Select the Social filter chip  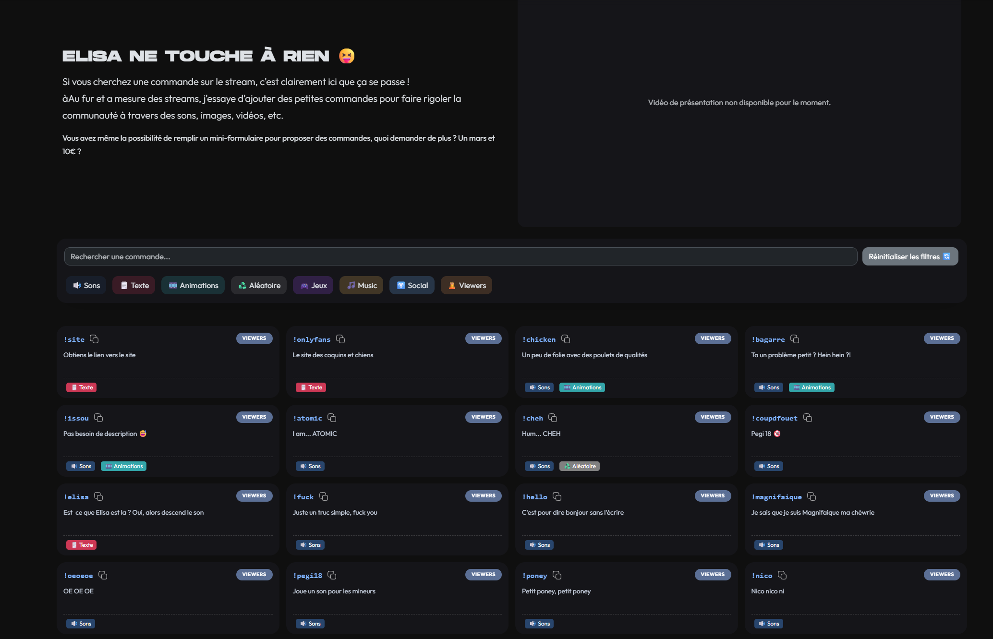(412, 285)
